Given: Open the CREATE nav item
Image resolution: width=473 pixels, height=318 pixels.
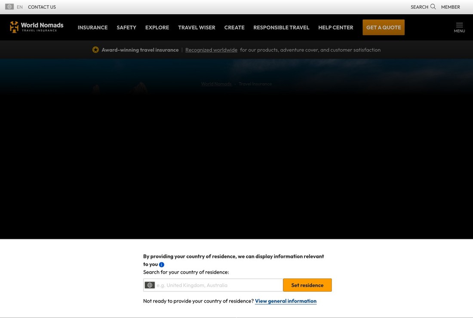Looking at the screenshot, I should [x=234, y=28].
